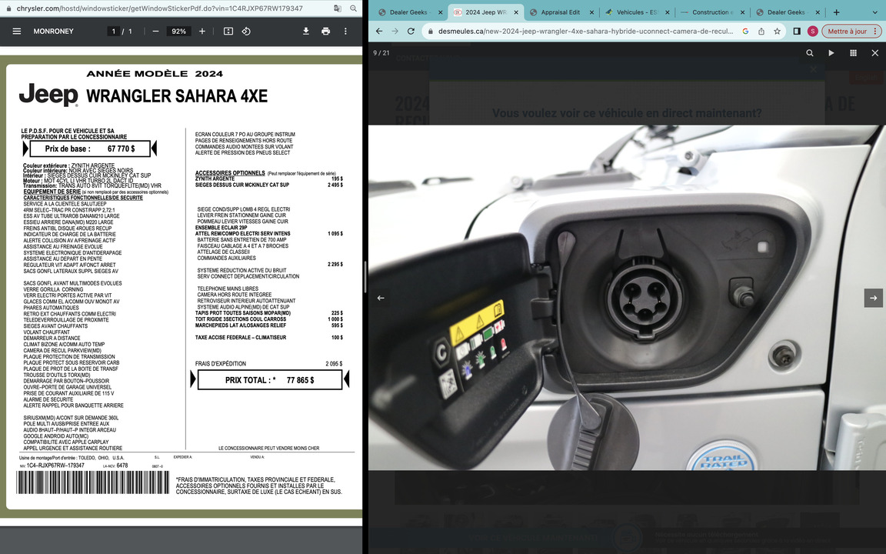The width and height of the screenshot is (886, 554).
Task: Zoom in the Monroney PDF
Action: coord(202,31)
